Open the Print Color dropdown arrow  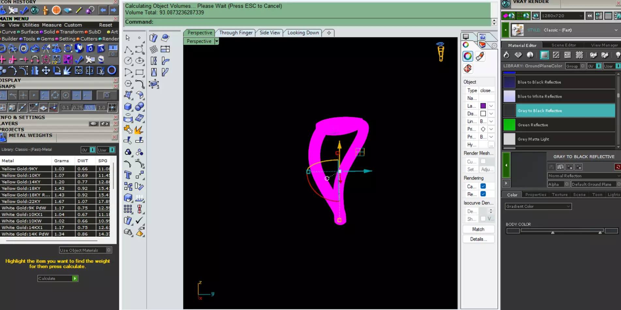[491, 129]
